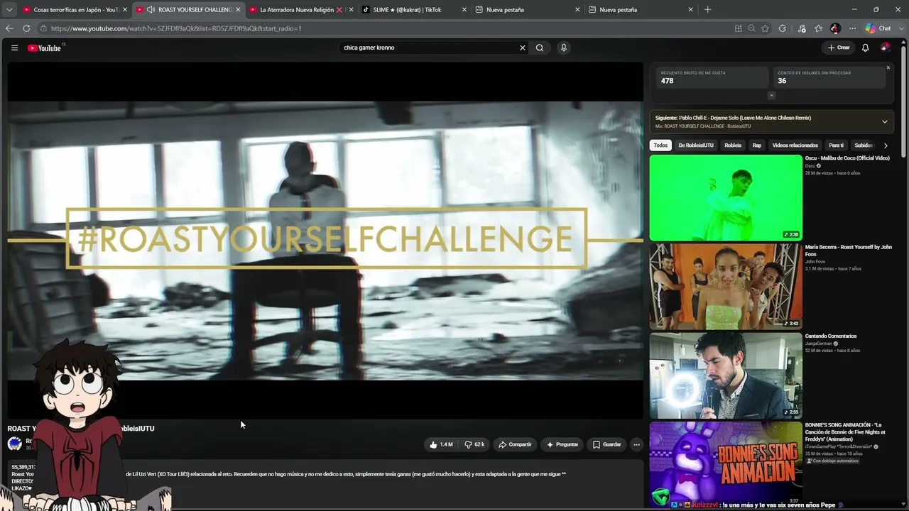Open Bonnie's Song Animación video title

tap(847, 432)
